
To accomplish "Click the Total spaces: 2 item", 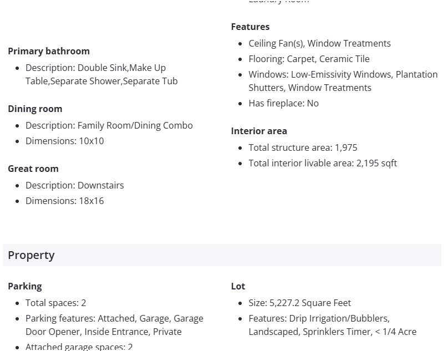I will click(56, 303).
